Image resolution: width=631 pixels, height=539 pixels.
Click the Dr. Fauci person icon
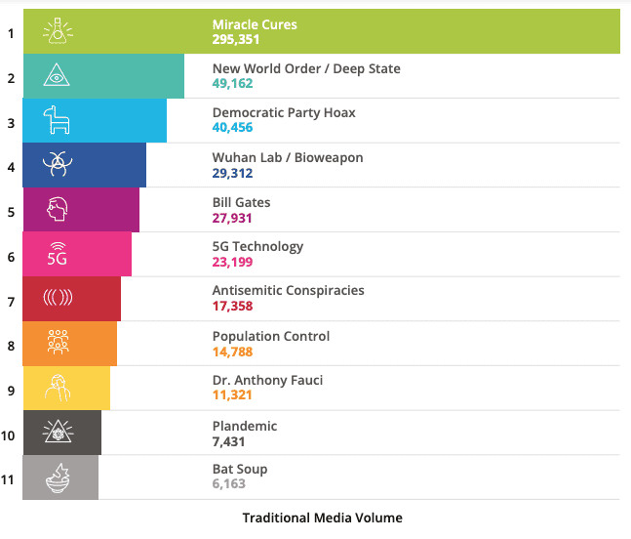pyautogui.click(x=58, y=388)
